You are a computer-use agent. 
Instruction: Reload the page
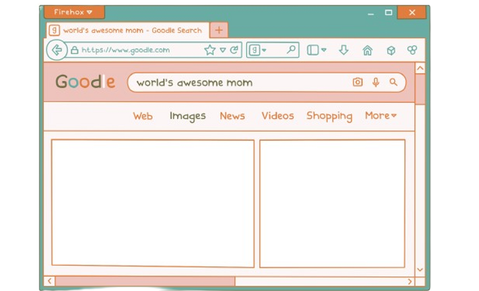234,50
